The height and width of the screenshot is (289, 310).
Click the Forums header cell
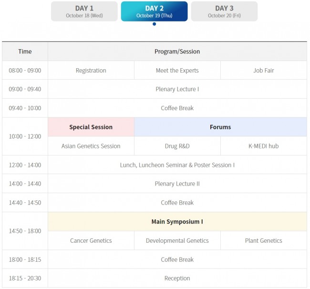pyautogui.click(x=220, y=127)
